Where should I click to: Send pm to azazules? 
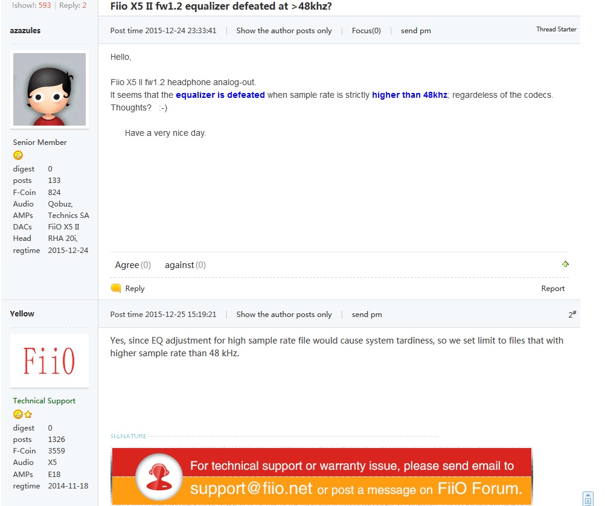pos(415,30)
